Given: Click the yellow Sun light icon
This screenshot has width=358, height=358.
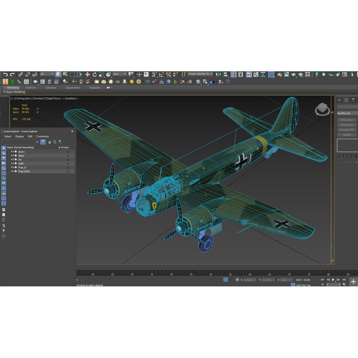Looking at the screenshot, I should tap(132, 82).
